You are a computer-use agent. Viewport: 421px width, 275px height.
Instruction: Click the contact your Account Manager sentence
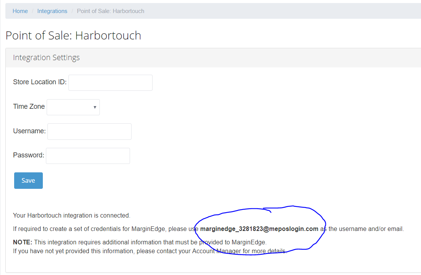click(149, 251)
